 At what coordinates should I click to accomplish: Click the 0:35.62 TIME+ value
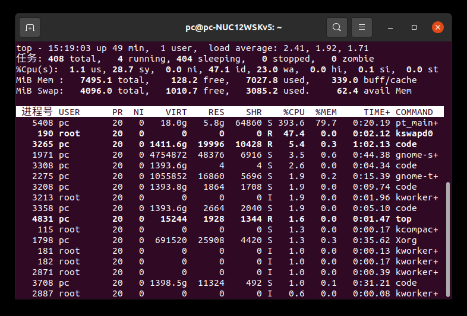coord(371,240)
